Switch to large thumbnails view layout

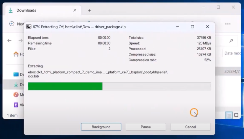coord(236,115)
